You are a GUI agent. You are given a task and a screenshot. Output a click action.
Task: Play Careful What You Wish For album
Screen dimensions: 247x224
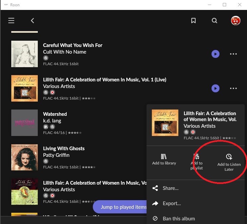215,54
